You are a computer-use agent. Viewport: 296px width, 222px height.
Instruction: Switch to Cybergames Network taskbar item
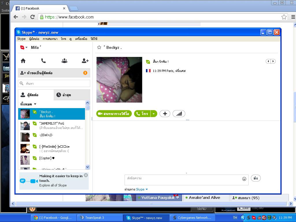point(192,218)
